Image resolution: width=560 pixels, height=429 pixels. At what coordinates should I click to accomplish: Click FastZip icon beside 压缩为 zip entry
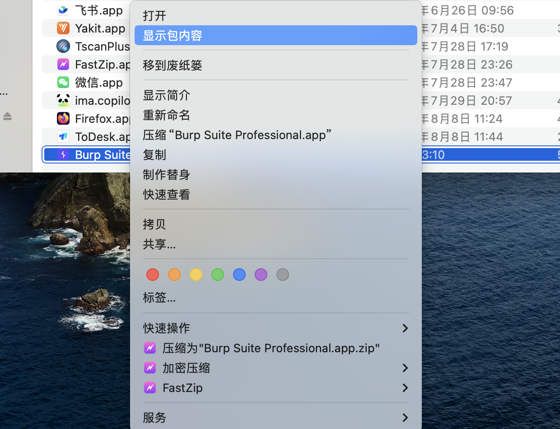pos(150,348)
